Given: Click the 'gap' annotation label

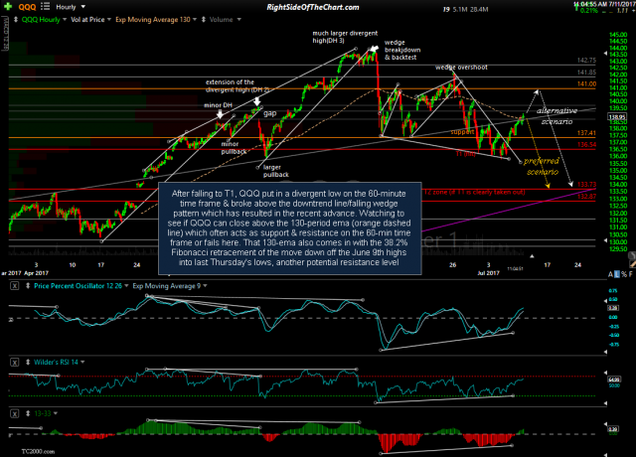Looking at the screenshot, I should point(269,113).
